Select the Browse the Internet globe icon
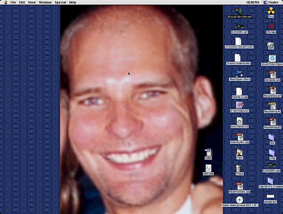This screenshot has height=214, width=283. pos(239,12)
